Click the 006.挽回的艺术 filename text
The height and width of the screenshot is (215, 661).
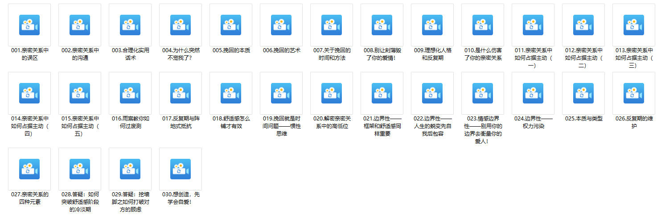pos(281,50)
